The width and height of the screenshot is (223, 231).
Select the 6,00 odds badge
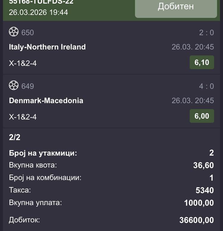coord(202,116)
